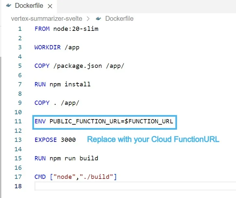
Task: Click the Docker icon in the breadcrumb
Action: point(98,19)
